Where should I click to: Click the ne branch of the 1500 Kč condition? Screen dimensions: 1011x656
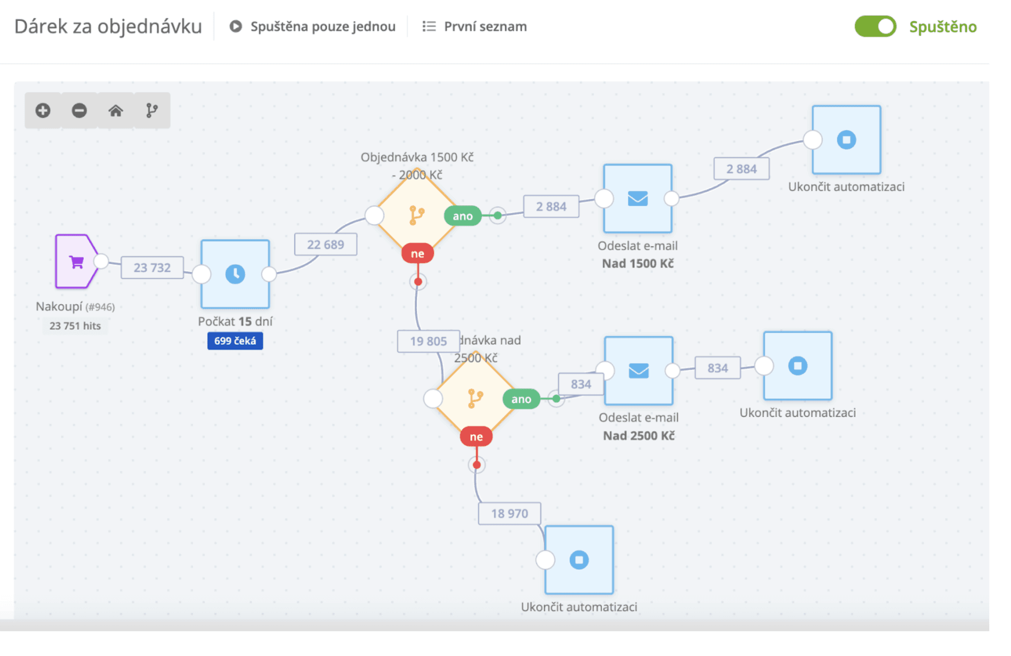click(x=417, y=253)
